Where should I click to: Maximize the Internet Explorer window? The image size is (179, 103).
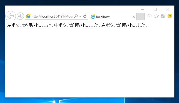155,9
